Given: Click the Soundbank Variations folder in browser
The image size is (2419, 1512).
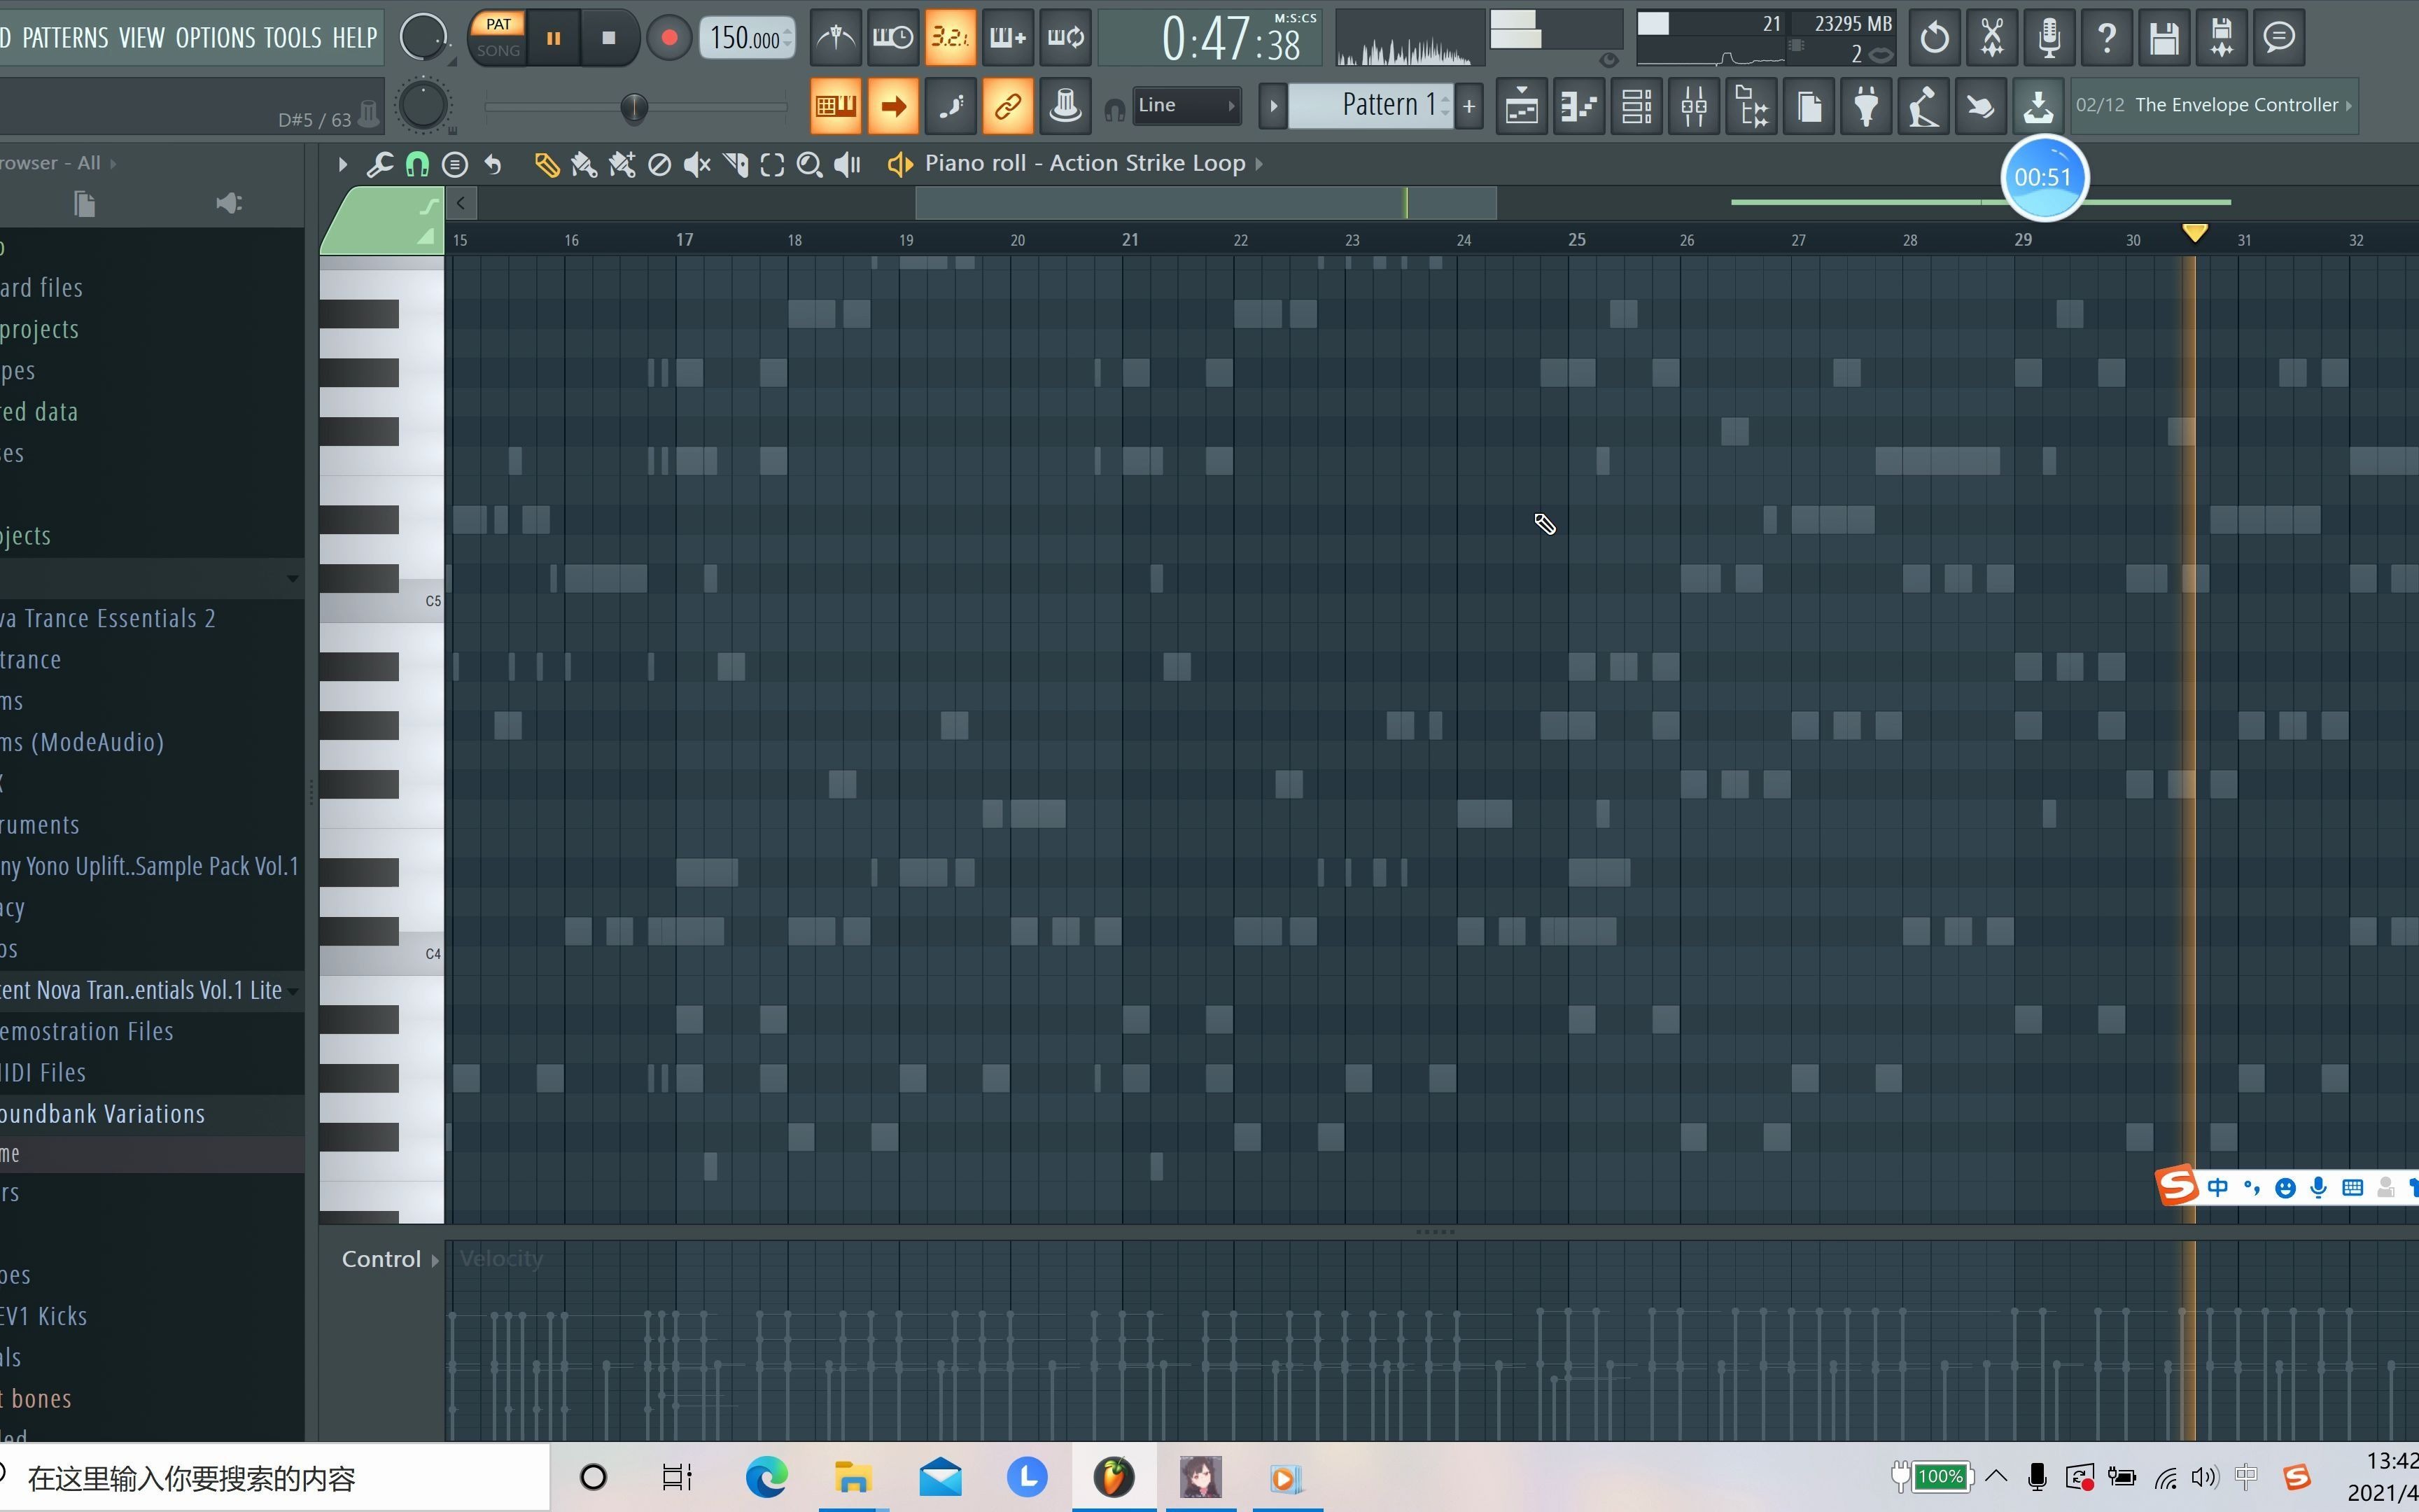Looking at the screenshot, I should coord(103,1114).
